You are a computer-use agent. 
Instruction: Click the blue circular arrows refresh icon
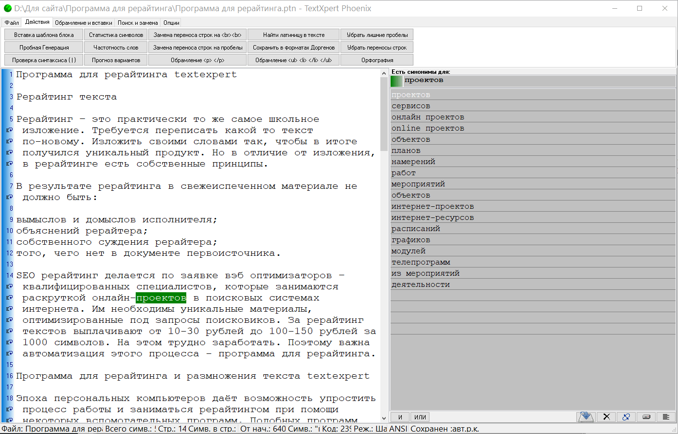(x=626, y=417)
